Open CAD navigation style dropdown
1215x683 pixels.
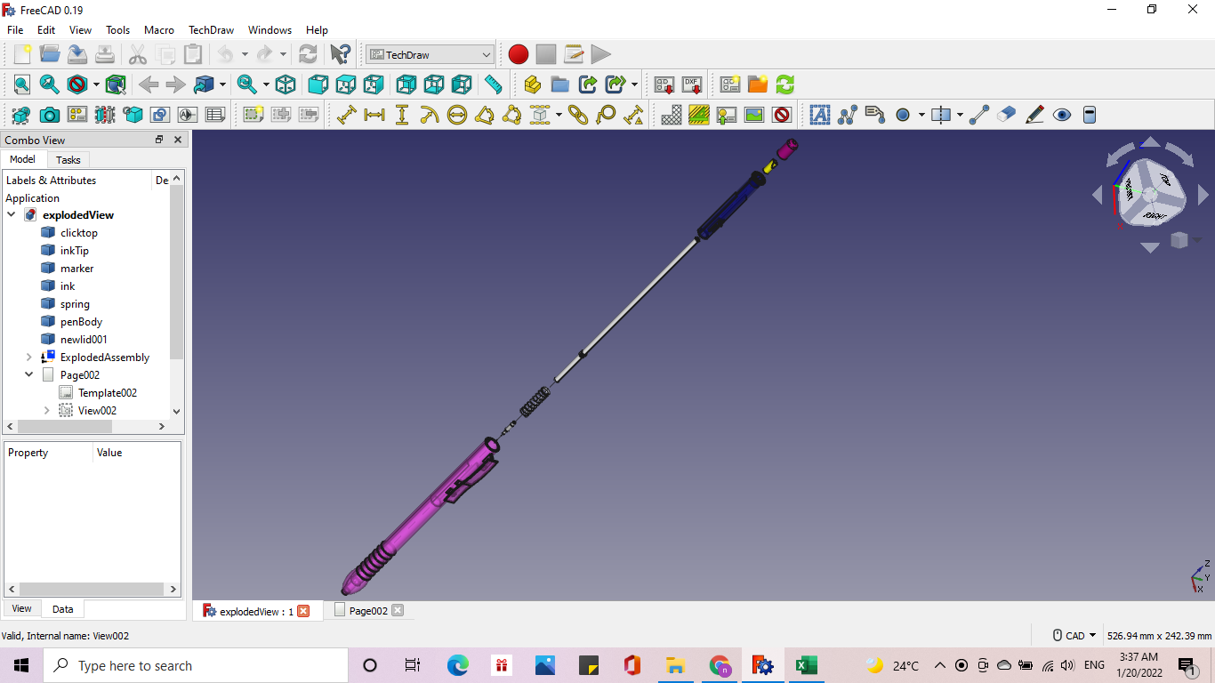coord(1074,635)
